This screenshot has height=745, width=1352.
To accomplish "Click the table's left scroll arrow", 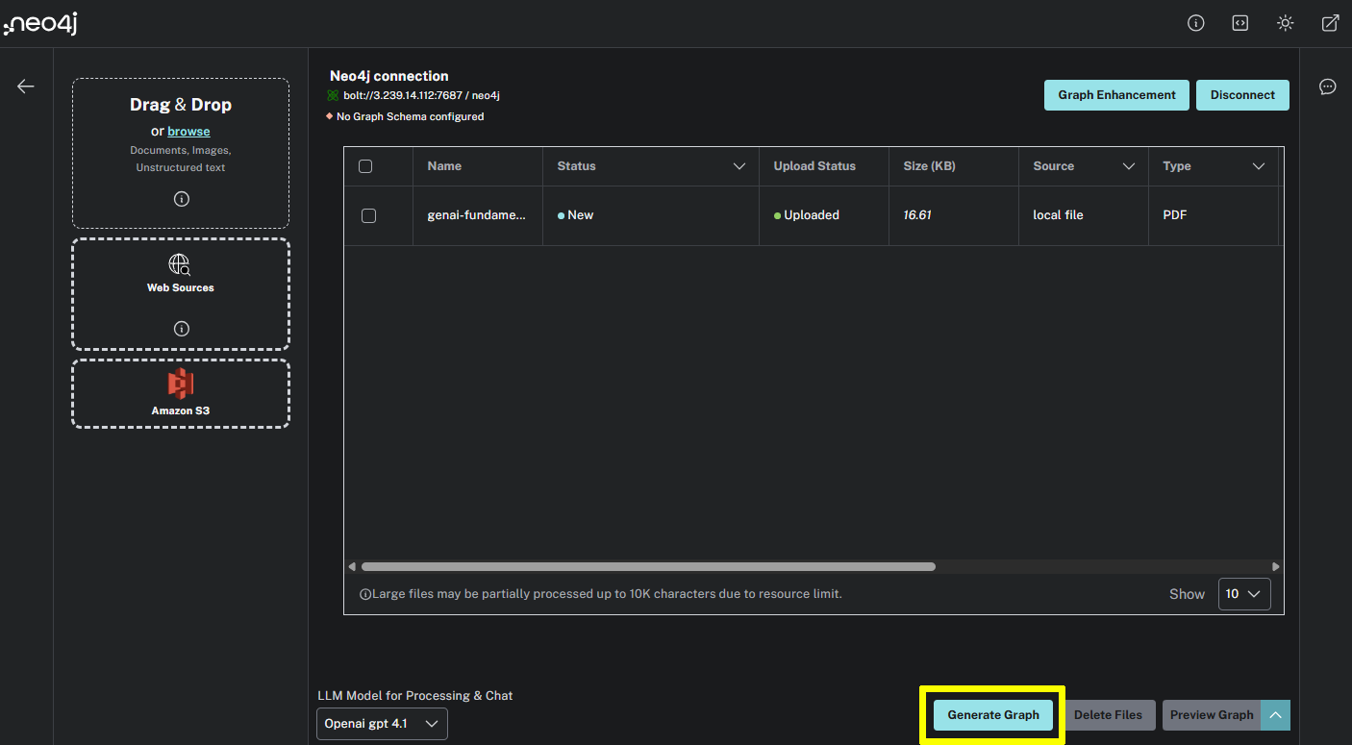I will [x=351, y=567].
